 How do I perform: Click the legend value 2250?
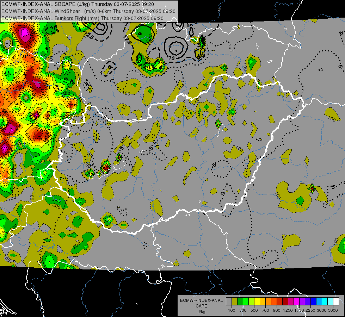pyautogui.click(x=310, y=310)
